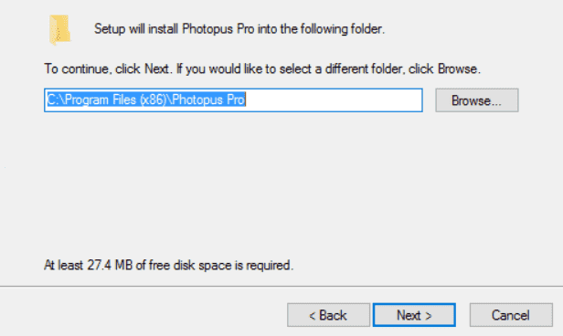The height and width of the screenshot is (336, 563).
Task: Go back using the < Back button
Action: (x=328, y=315)
